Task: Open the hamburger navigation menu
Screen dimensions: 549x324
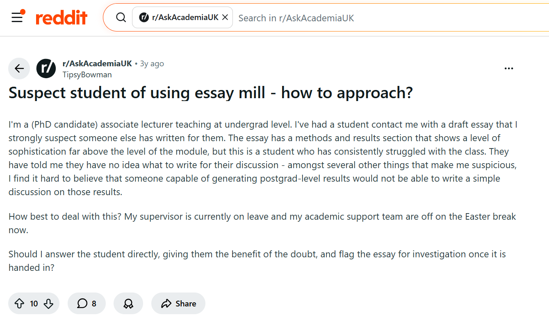Action: coord(17,18)
